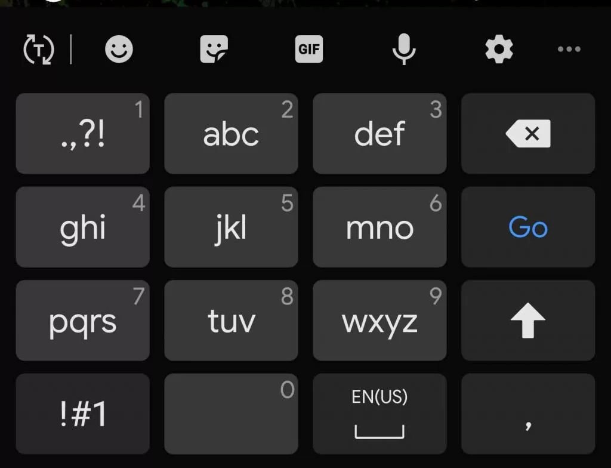Open the sticker picker icon

[214, 49]
